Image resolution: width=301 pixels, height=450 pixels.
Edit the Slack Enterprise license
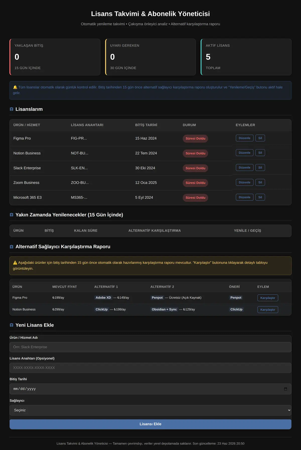[x=245, y=167]
